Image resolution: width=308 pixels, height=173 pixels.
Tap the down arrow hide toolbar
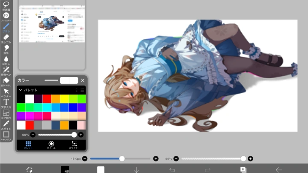point(136,170)
